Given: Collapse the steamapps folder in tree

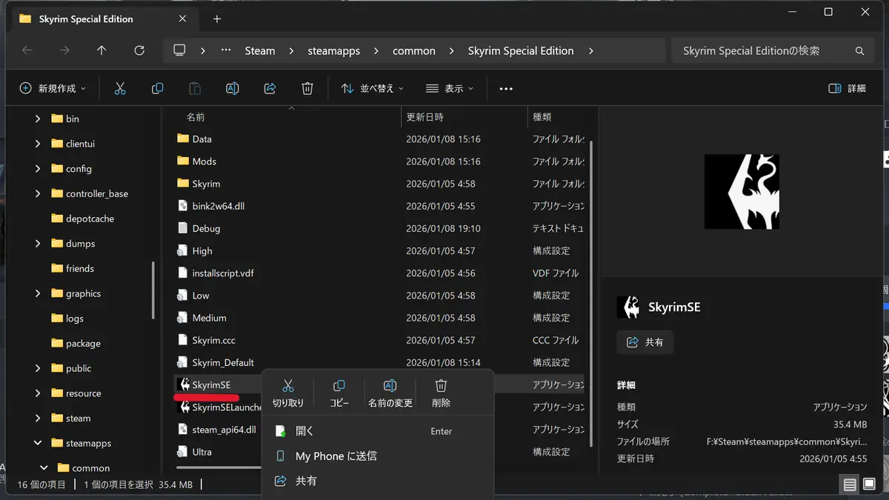Looking at the screenshot, I should 38,443.
